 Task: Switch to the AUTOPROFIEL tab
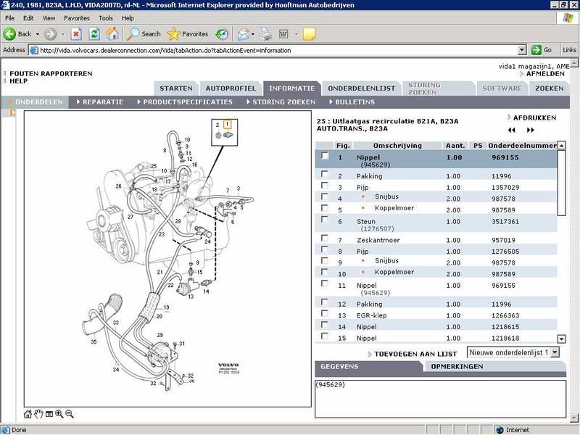[231, 88]
